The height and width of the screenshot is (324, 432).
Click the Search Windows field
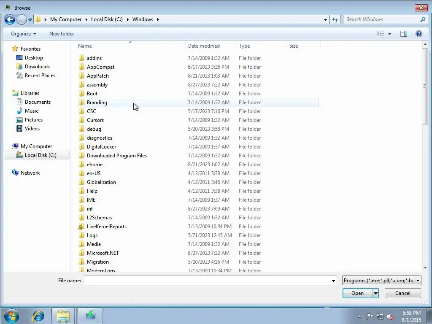point(381,19)
